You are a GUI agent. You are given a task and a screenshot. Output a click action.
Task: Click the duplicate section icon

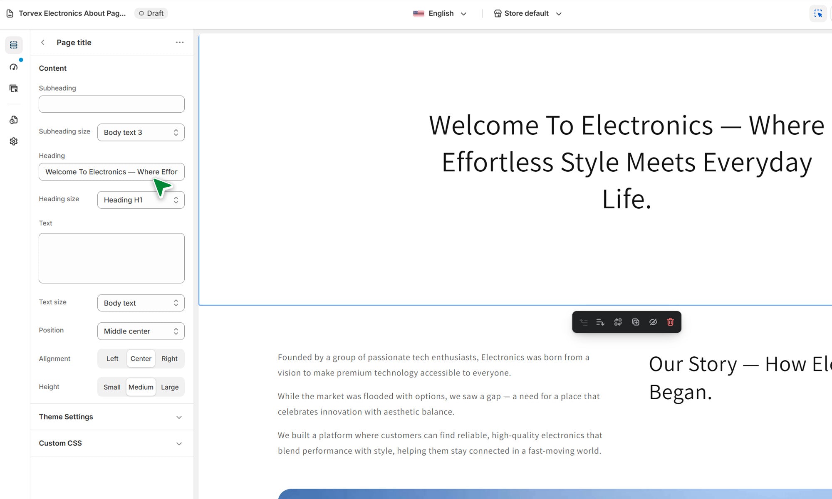[x=635, y=322]
